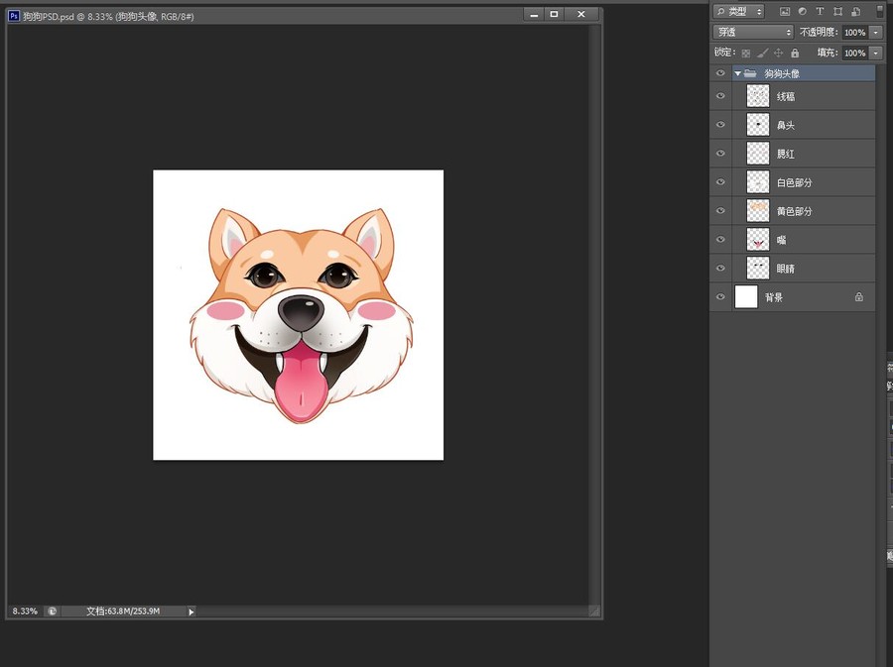The image size is (893, 667).
Task: Click the document window horizontal scrollbar
Action: (393, 611)
